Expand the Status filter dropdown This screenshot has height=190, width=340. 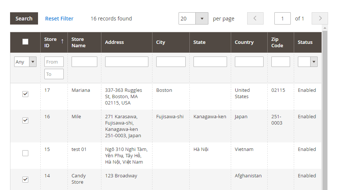[308, 62]
